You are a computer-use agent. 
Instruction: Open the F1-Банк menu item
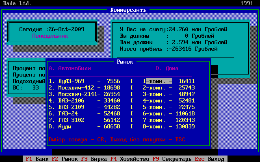(x=37, y=159)
